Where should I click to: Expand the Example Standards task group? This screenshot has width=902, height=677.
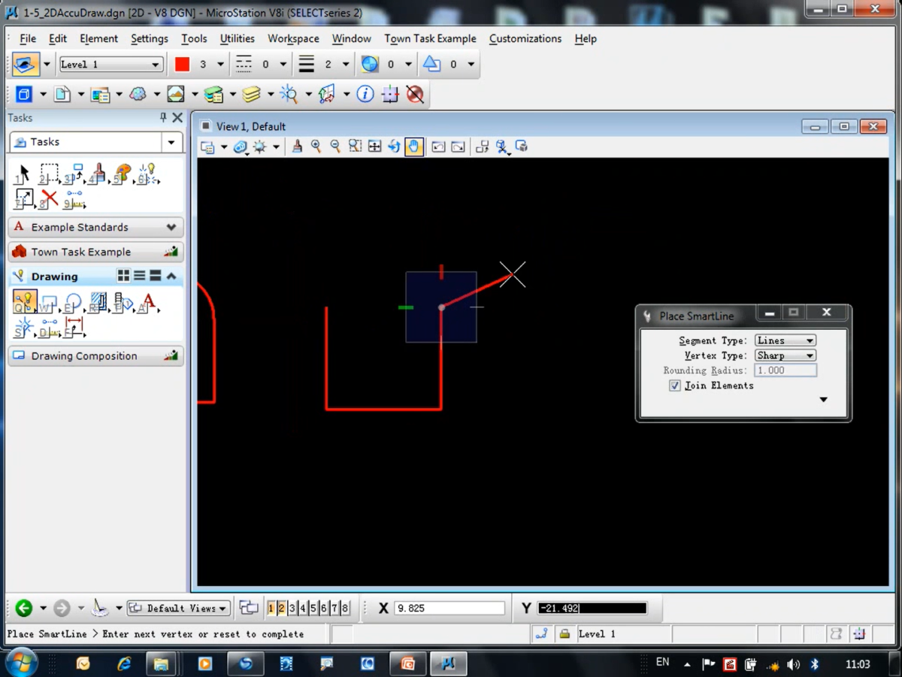(95, 227)
